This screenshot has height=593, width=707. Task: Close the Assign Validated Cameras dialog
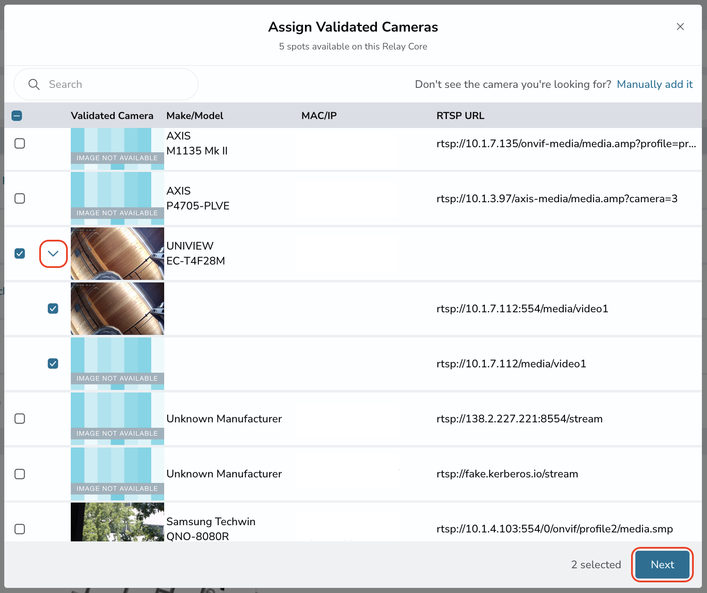[680, 26]
